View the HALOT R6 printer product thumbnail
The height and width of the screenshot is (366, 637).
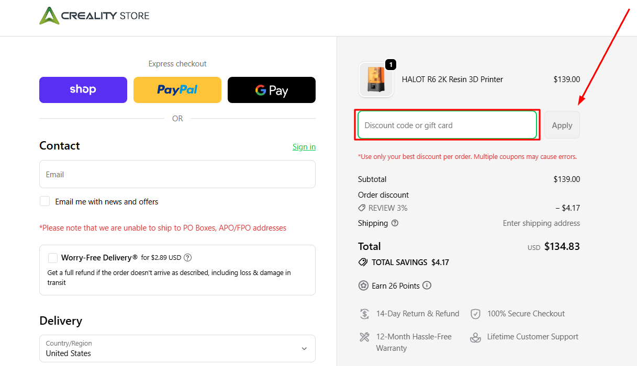coord(376,79)
